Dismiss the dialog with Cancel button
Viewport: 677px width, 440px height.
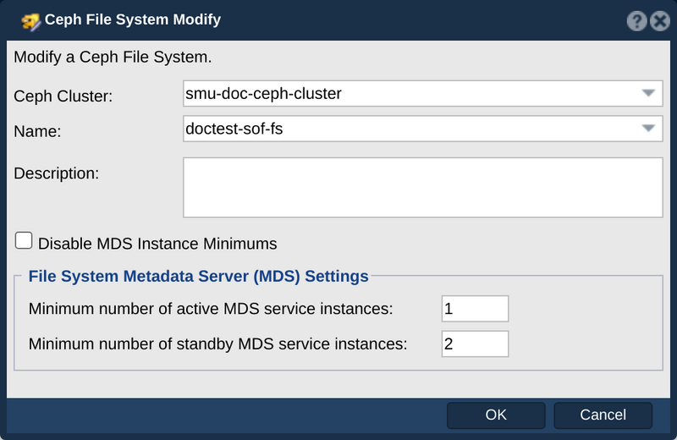click(x=603, y=415)
